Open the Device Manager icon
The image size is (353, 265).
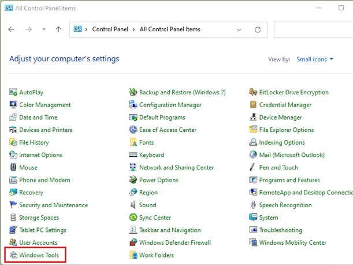point(254,117)
